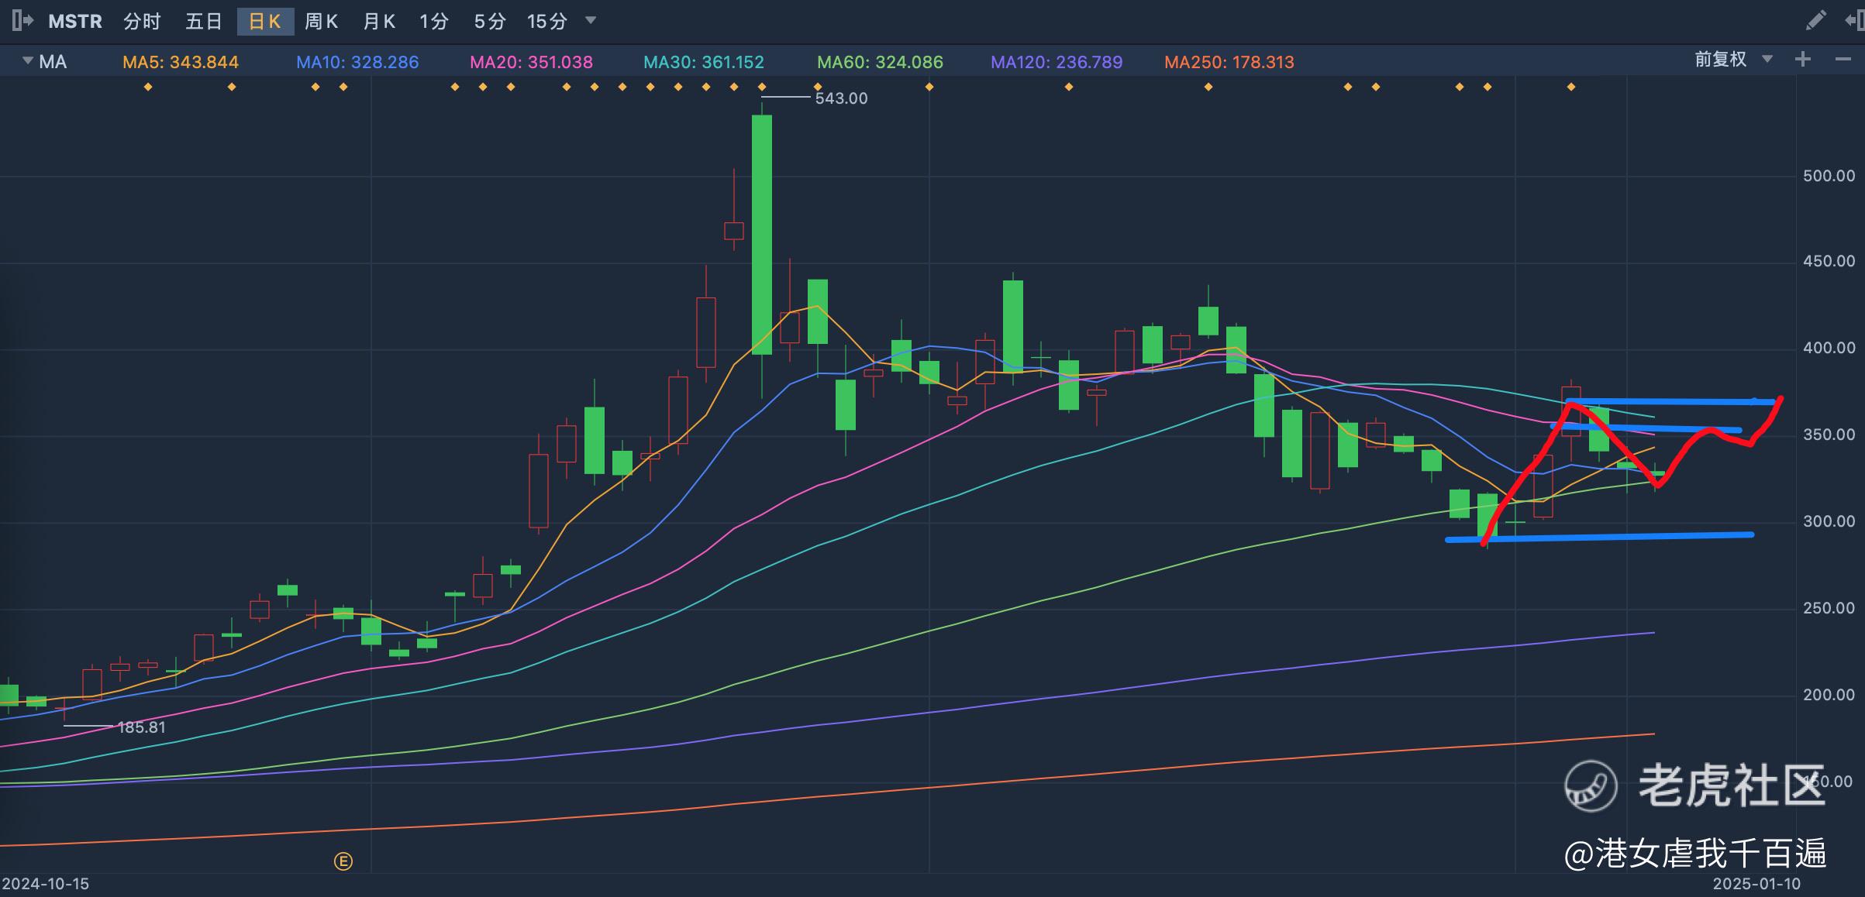Image resolution: width=1865 pixels, height=897 pixels.
Task: Add indicator with the plus icon
Action: pyautogui.click(x=1803, y=60)
